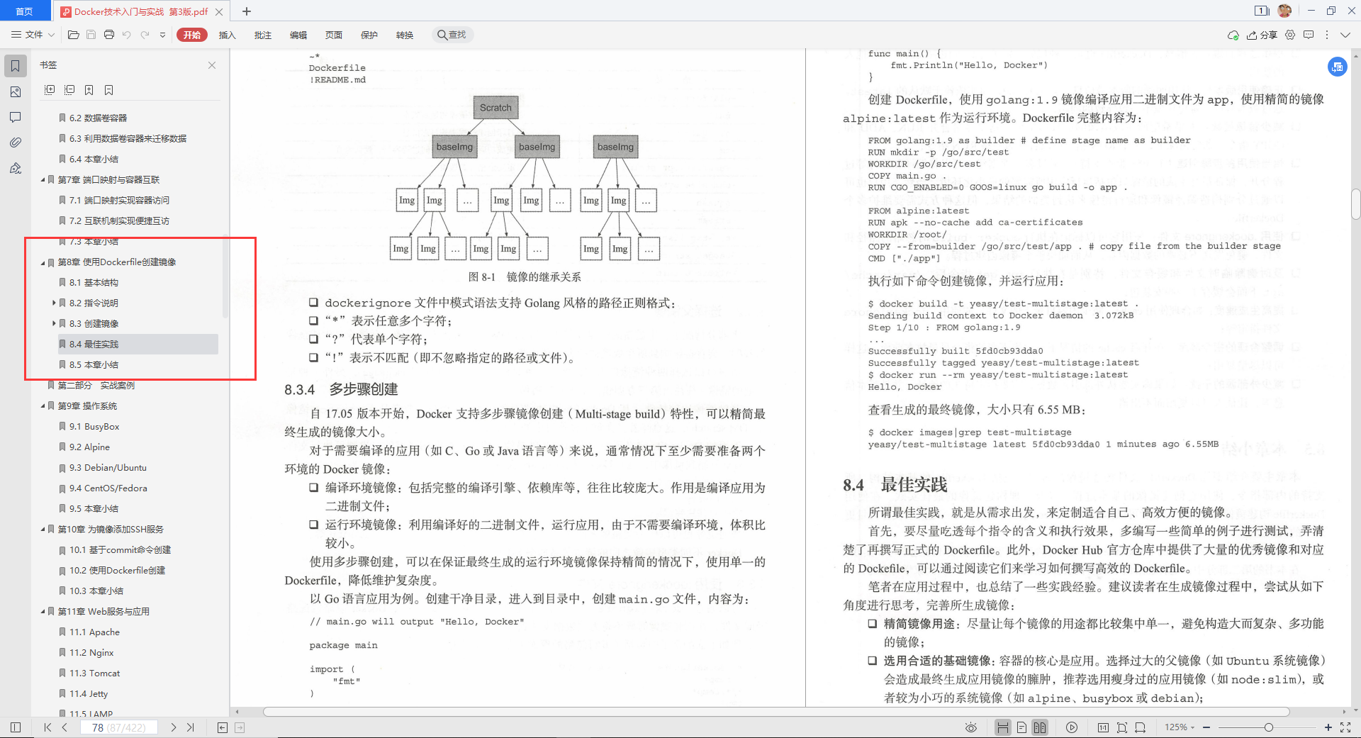Close the 书签 bookmarks panel

click(212, 65)
